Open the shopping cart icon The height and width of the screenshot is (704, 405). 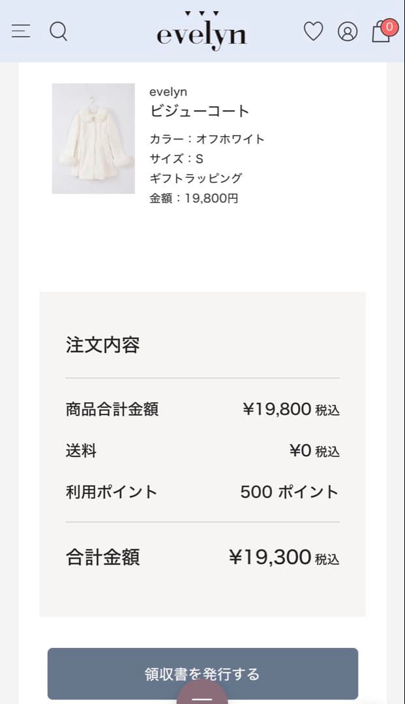coord(382,31)
